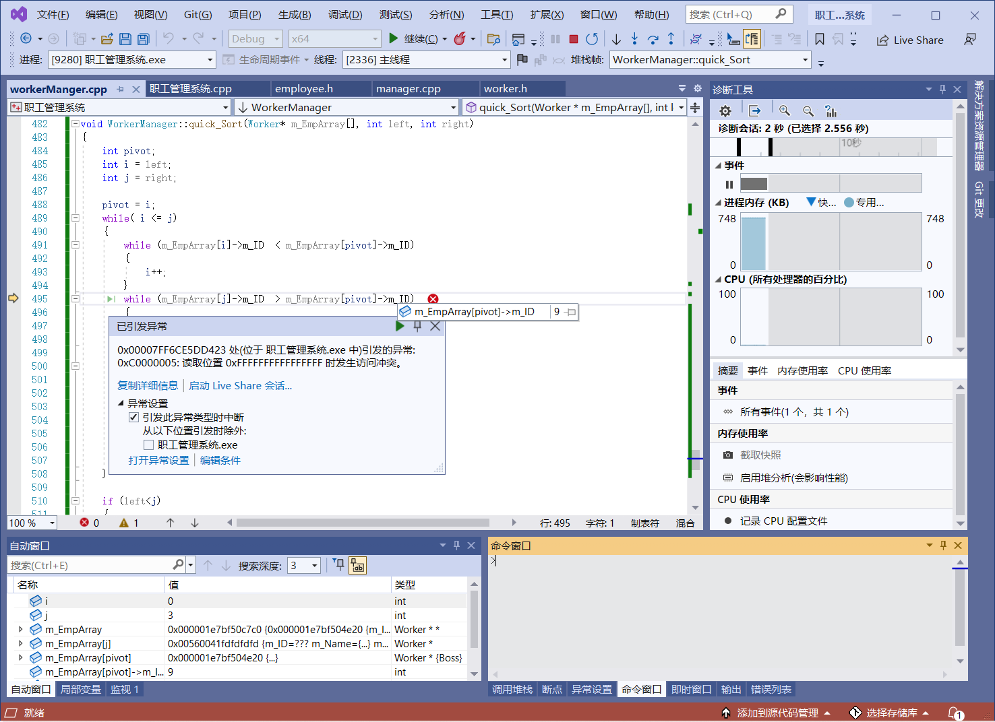Screen dimensions: 995x722
Task: Open the WorkerManager class scope dropdown
Action: (x=346, y=107)
